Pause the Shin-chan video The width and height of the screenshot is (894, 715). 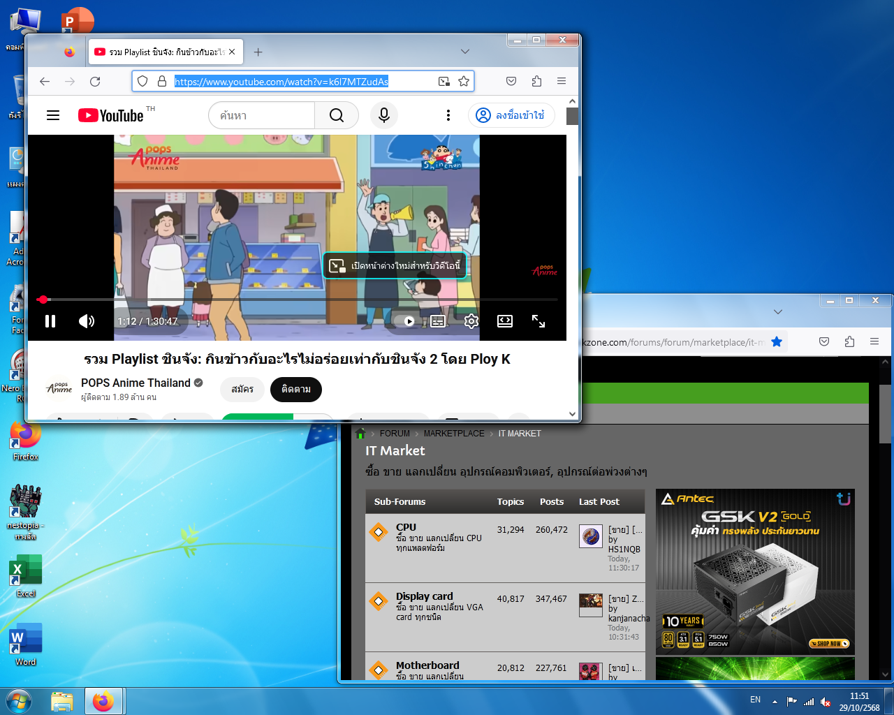(50, 321)
